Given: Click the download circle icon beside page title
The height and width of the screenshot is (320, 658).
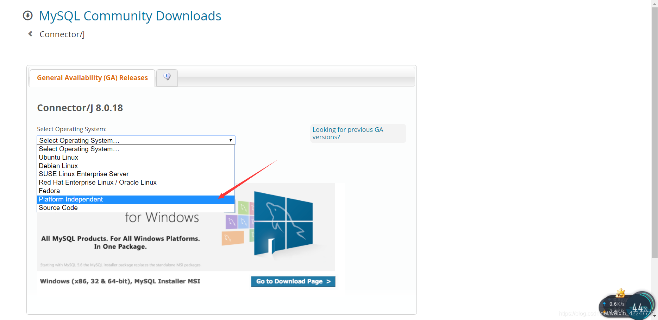Looking at the screenshot, I should [x=27, y=16].
